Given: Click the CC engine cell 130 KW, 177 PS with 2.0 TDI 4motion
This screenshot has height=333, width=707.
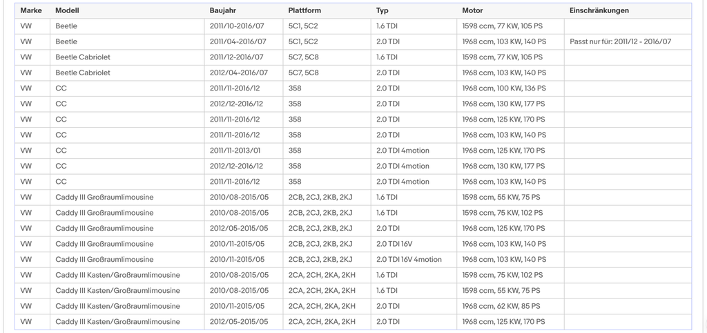Looking at the screenshot, I should coord(510,166).
